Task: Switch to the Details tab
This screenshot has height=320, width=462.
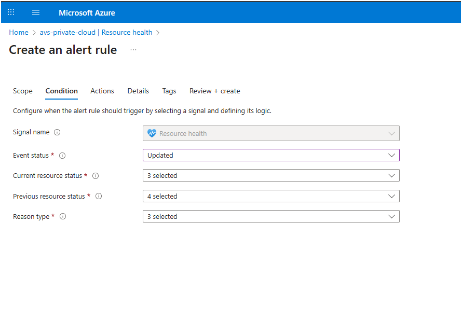Action: tap(138, 91)
